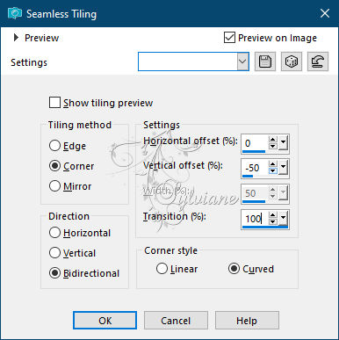Select the Edge tiling method
The height and width of the screenshot is (340, 339).
54,146
